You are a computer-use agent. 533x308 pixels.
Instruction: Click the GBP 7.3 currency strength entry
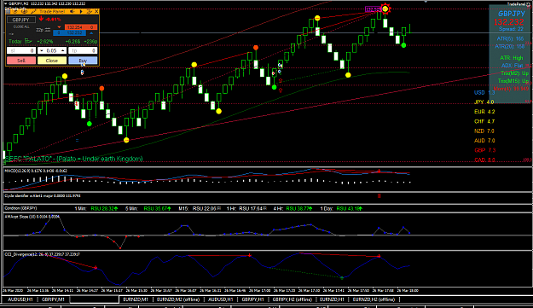click(484, 150)
